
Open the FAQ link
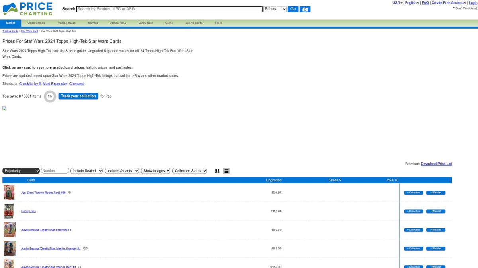click(x=425, y=3)
